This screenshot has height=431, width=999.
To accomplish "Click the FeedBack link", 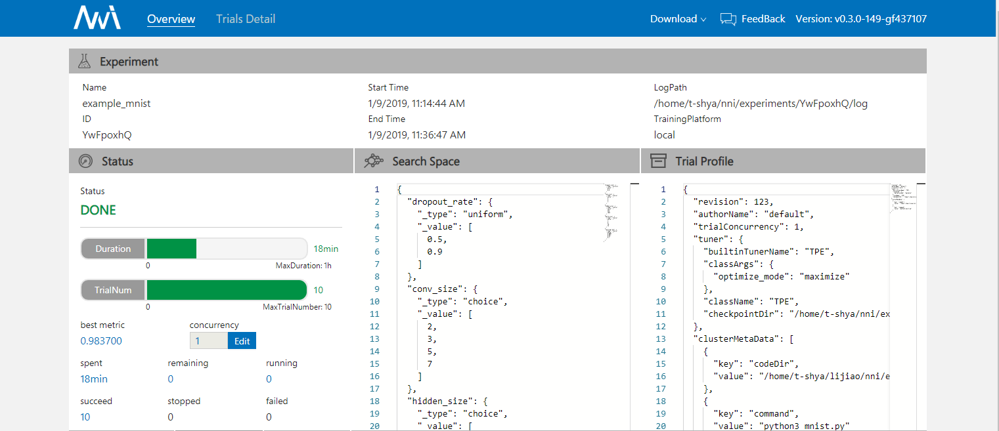I will pyautogui.click(x=763, y=19).
